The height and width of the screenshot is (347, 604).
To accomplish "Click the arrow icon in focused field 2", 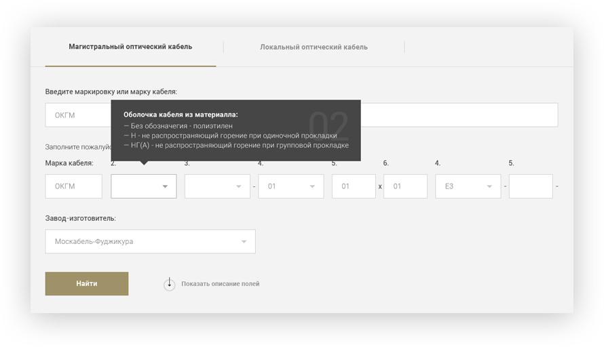I will click(165, 186).
